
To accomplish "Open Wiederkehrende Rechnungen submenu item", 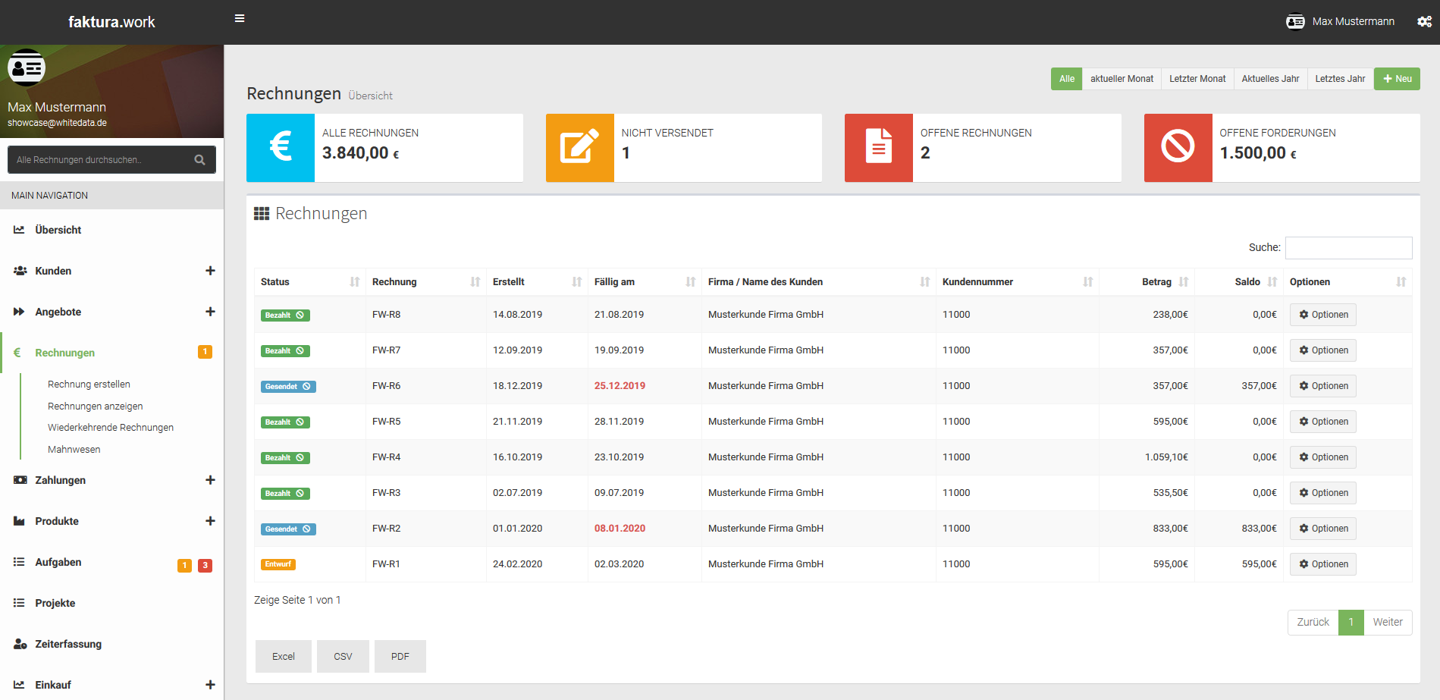I will click(x=111, y=428).
